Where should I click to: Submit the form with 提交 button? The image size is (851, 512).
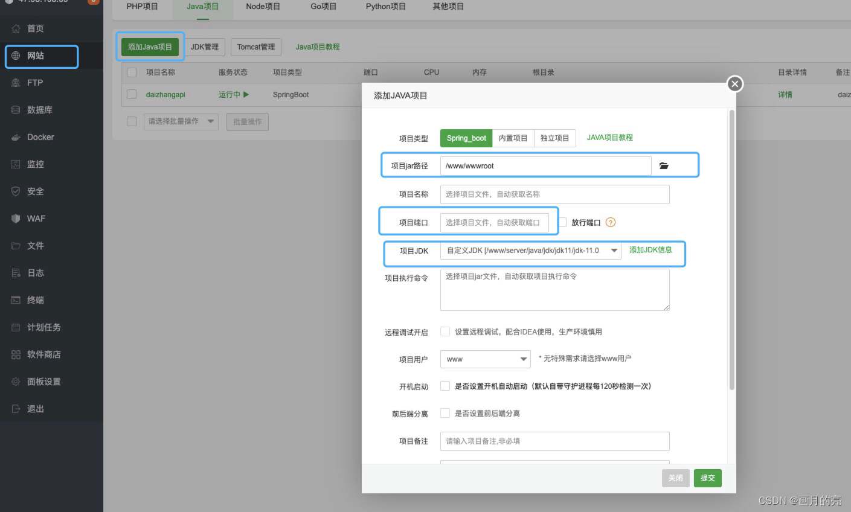pyautogui.click(x=707, y=478)
